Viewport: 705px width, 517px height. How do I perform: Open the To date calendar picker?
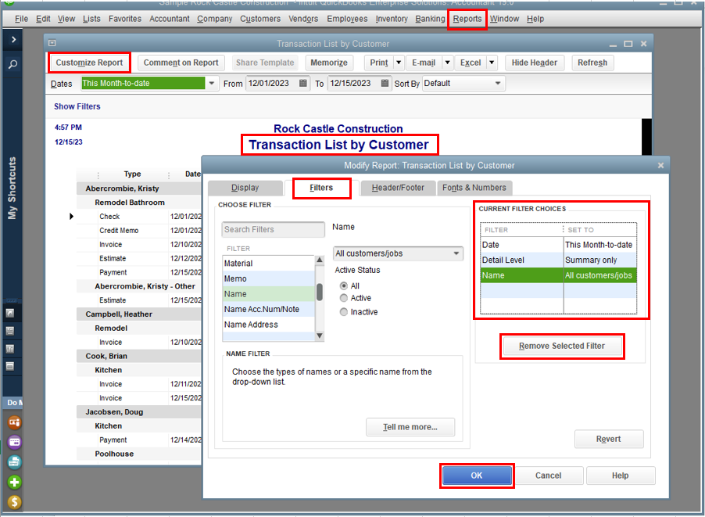(385, 83)
